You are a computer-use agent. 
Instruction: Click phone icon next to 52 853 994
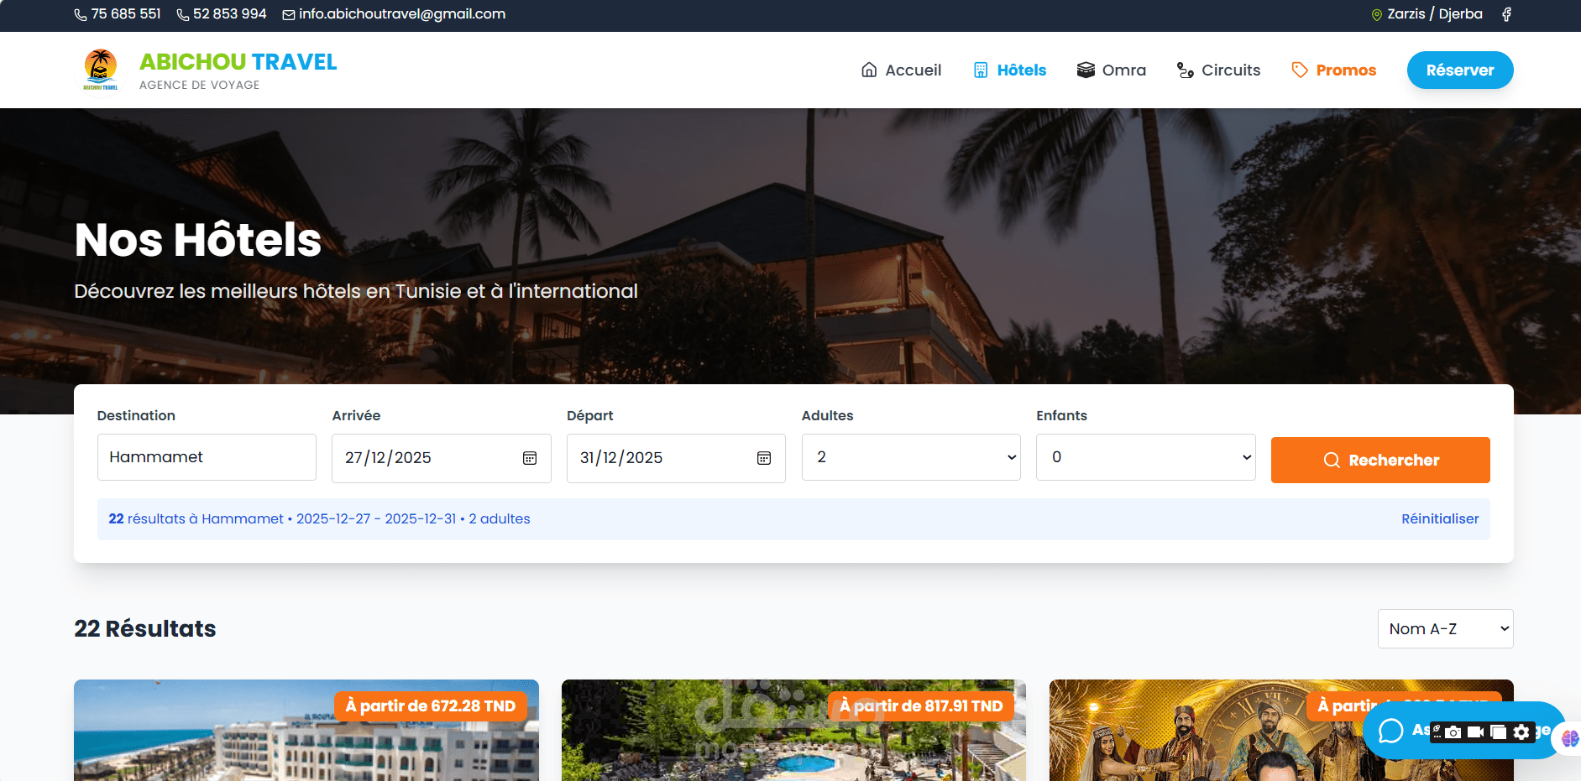183,15
